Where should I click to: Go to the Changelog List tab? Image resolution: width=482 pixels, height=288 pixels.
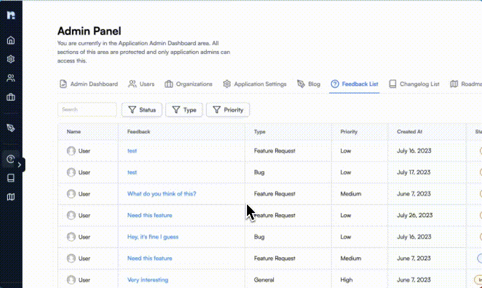click(414, 84)
